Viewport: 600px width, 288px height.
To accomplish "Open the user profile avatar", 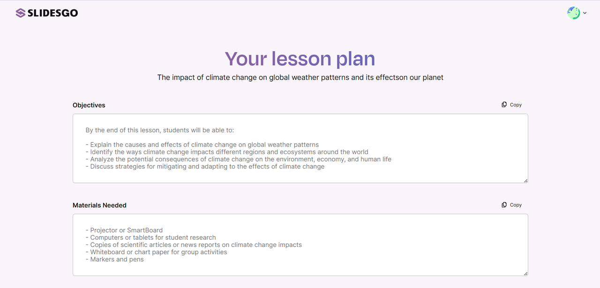I will [573, 13].
